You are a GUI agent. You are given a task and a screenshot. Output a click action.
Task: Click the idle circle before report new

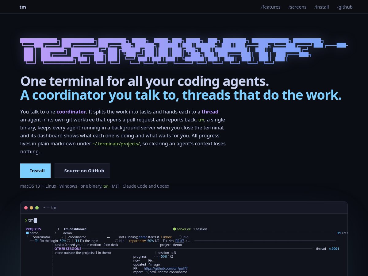click(x=117, y=241)
